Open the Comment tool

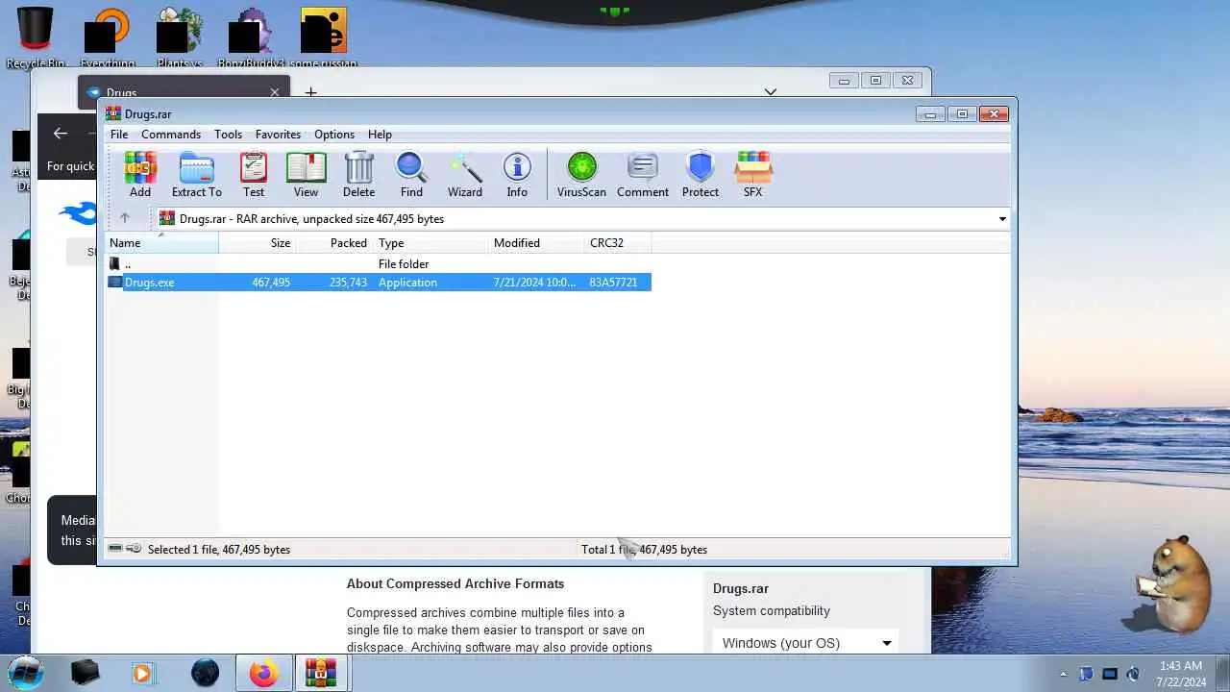[643, 175]
